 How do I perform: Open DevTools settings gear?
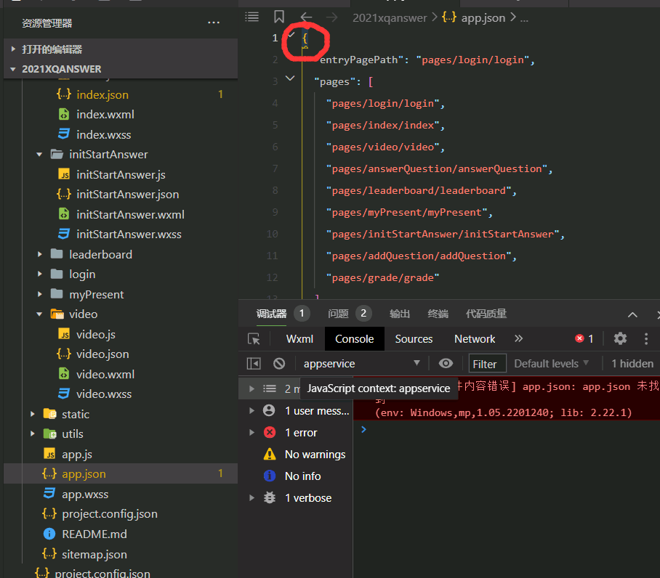[x=620, y=338]
